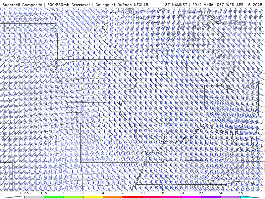
Task: Pick the crimson color bar segment (10–15)
Action: click(x=152, y=197)
